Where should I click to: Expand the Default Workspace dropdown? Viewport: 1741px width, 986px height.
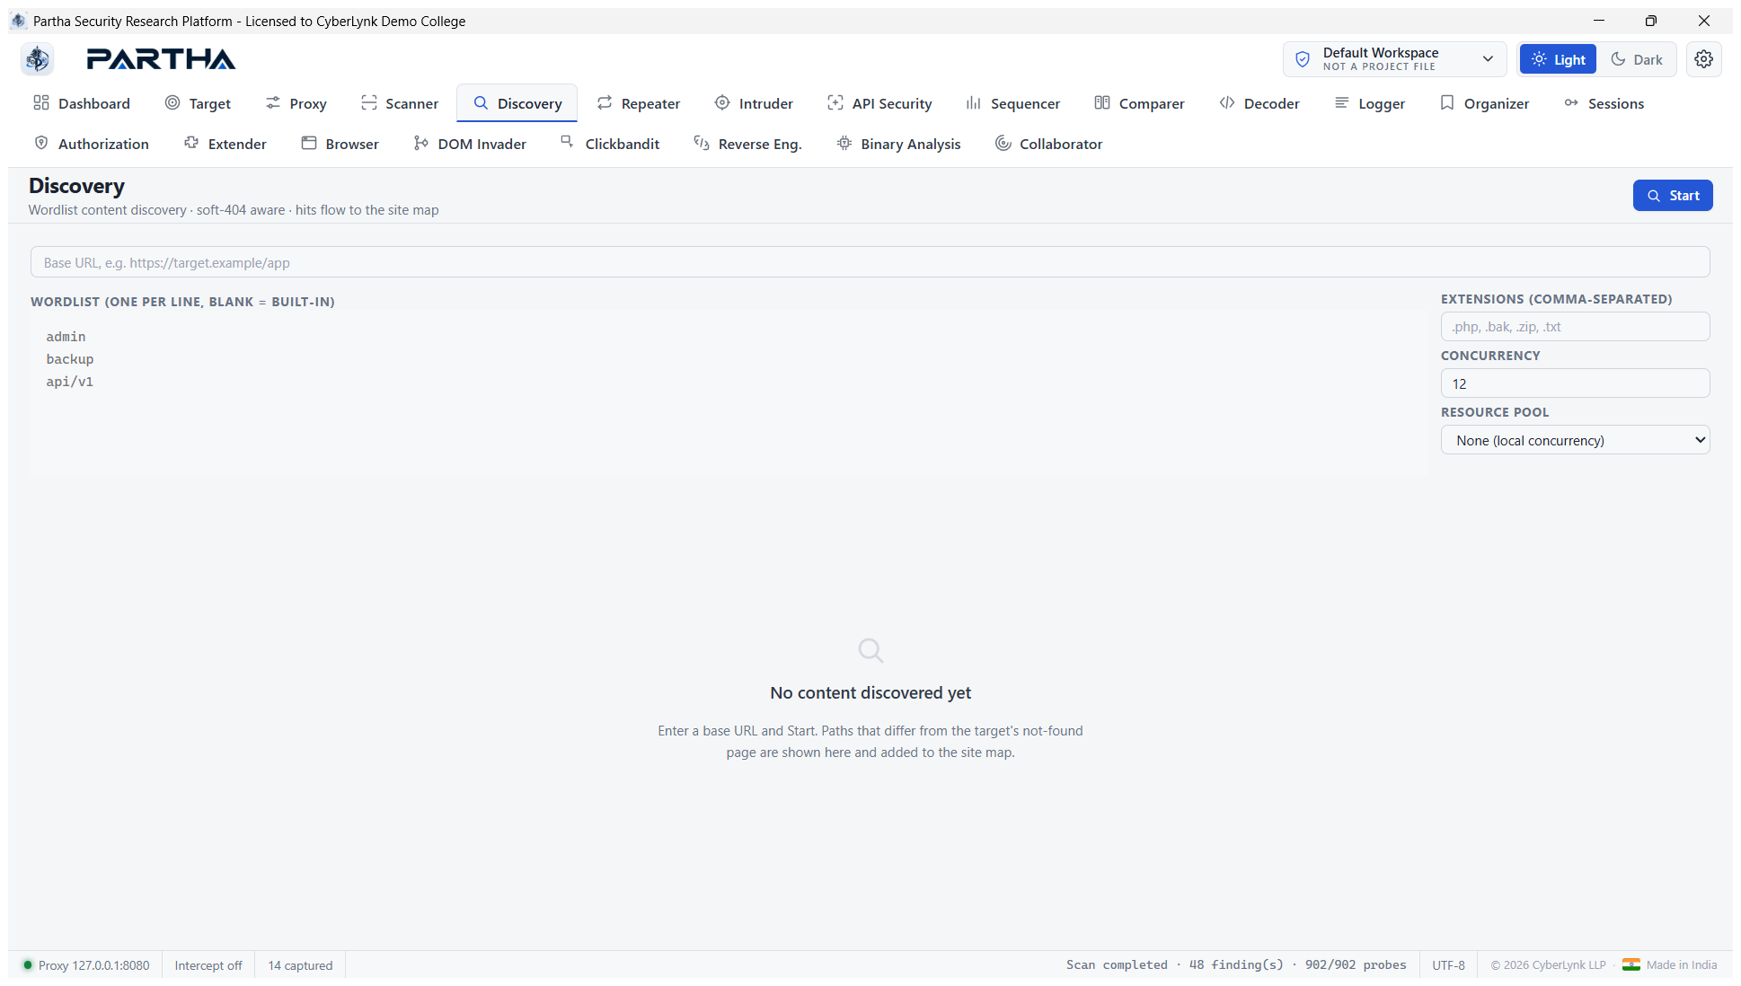[x=1394, y=59]
